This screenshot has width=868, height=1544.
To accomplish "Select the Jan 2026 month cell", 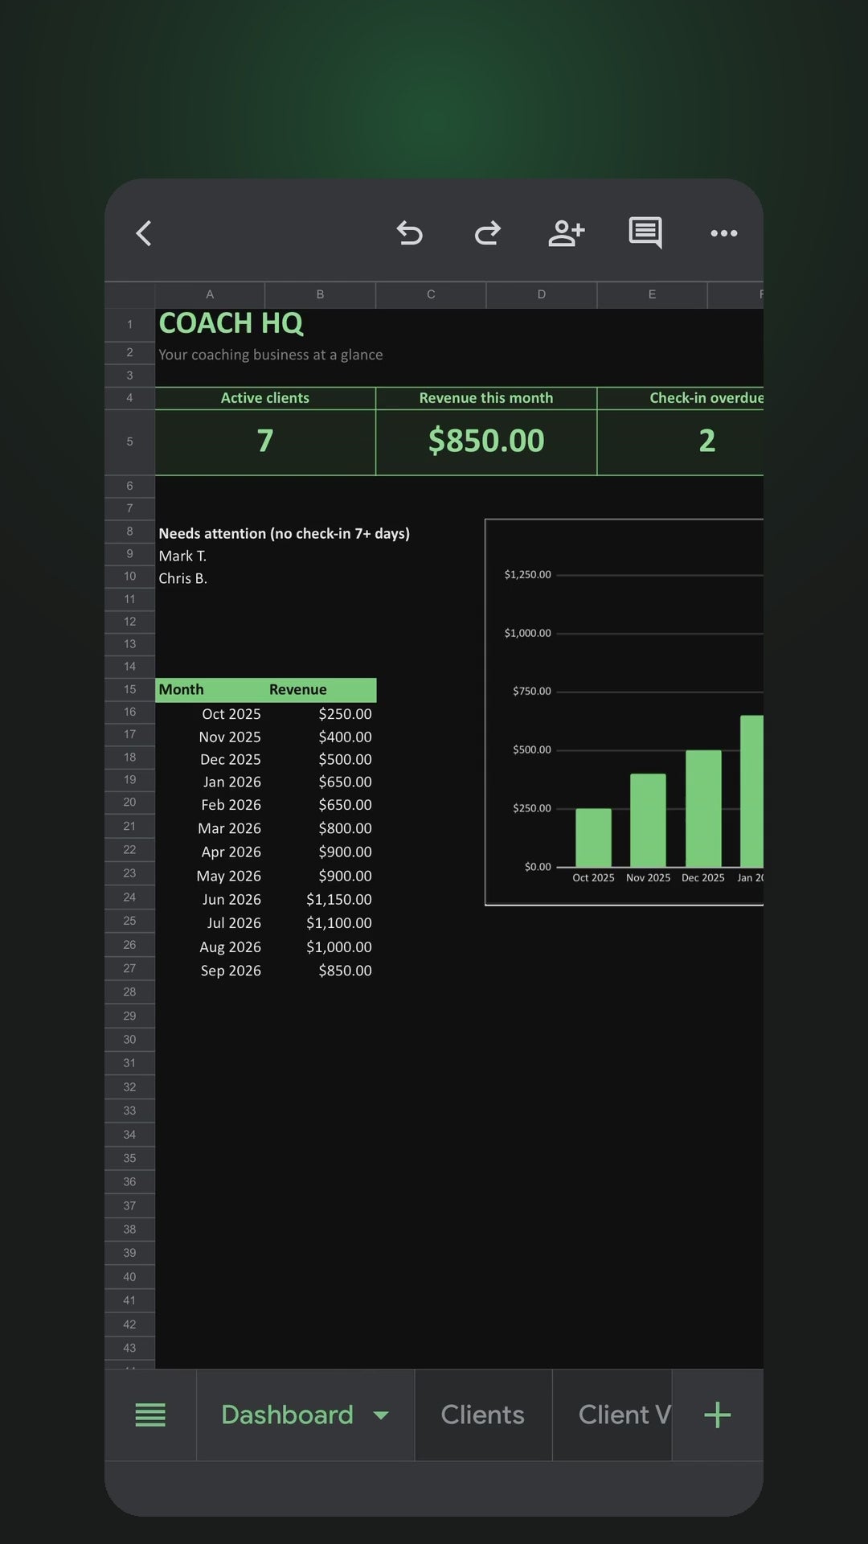I will [210, 782].
